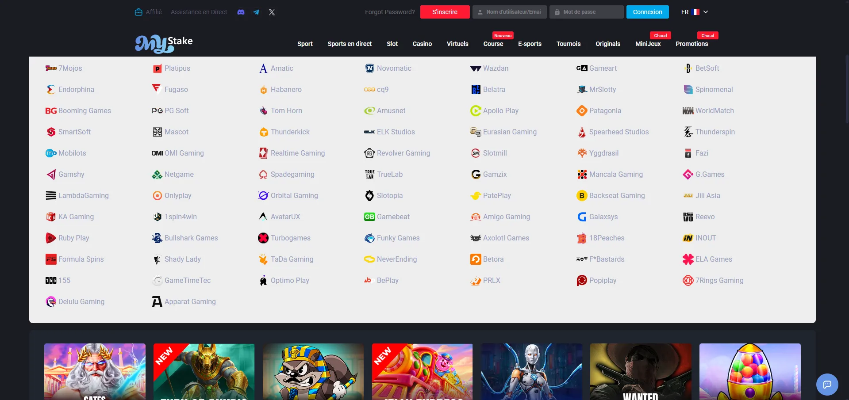Click the Connexion button
Viewport: 849px width, 400px height.
(x=648, y=12)
